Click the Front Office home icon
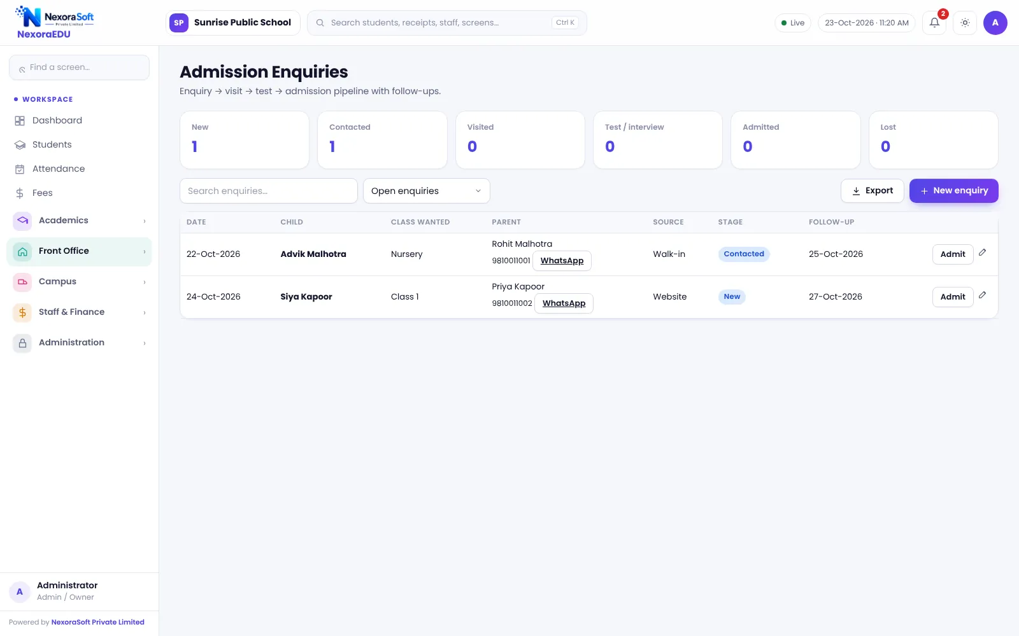The width and height of the screenshot is (1019, 636). [x=22, y=251]
